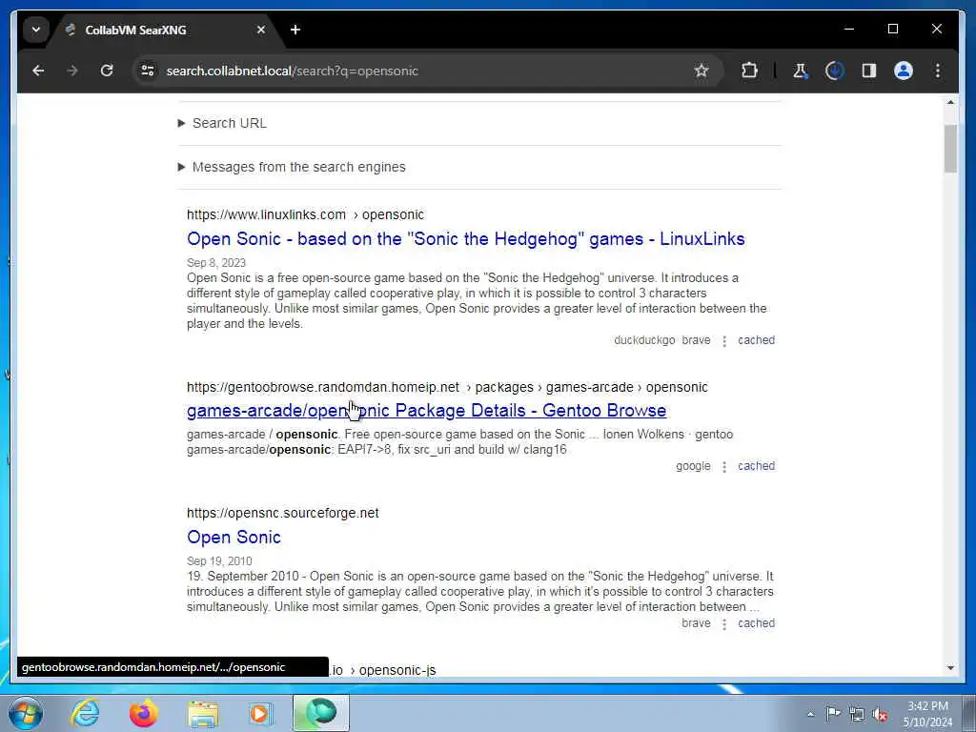Open cached version of Gentoo Browse result
Viewport: 976px width, 732px height.
756,466
